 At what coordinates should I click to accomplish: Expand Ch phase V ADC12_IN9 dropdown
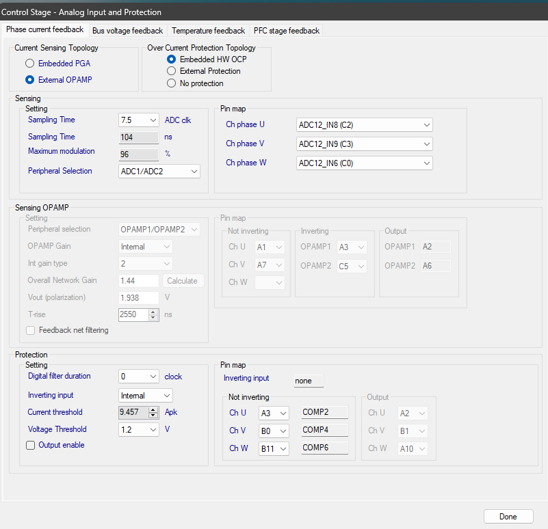pyautogui.click(x=365, y=144)
